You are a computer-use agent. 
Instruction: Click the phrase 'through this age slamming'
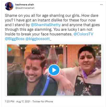(x=28, y=29)
